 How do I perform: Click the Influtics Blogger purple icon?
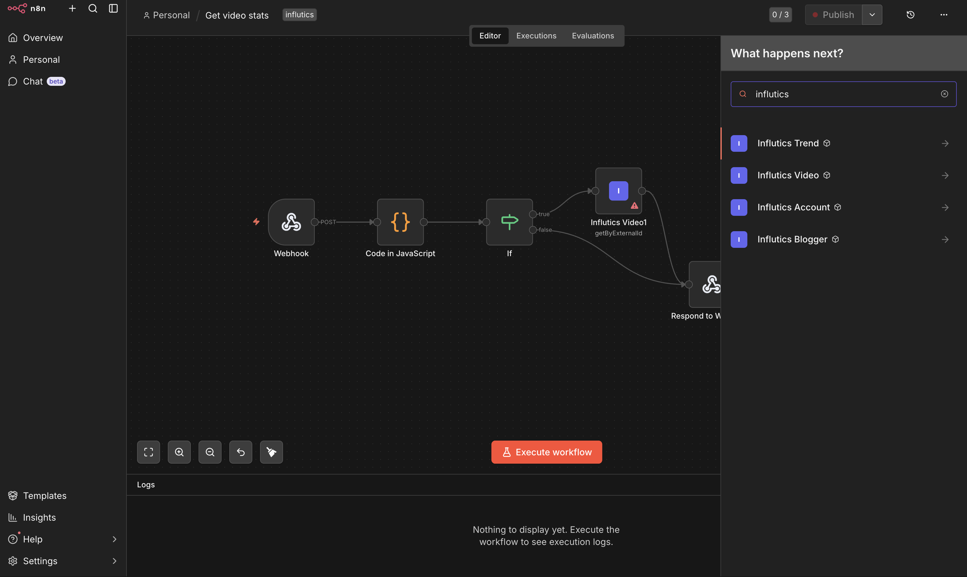[x=739, y=240]
